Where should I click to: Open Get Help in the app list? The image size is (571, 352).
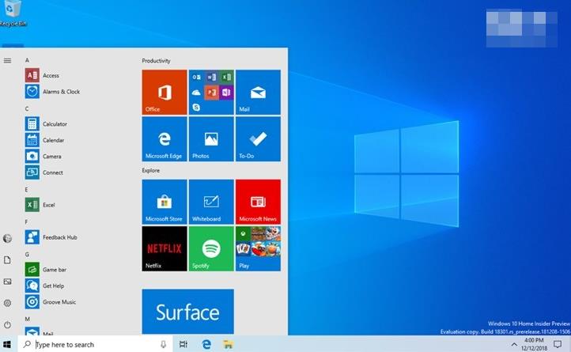45,286
